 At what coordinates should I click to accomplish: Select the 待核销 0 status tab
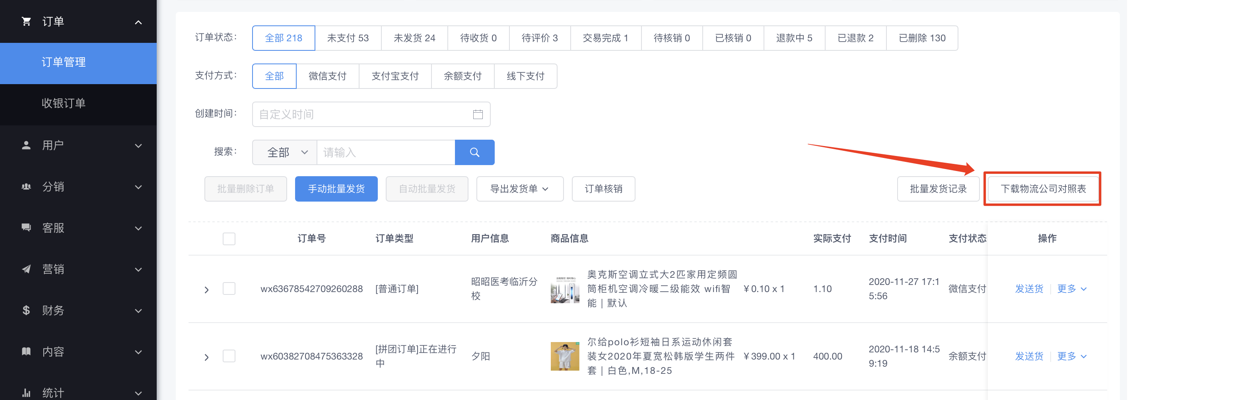[672, 38]
